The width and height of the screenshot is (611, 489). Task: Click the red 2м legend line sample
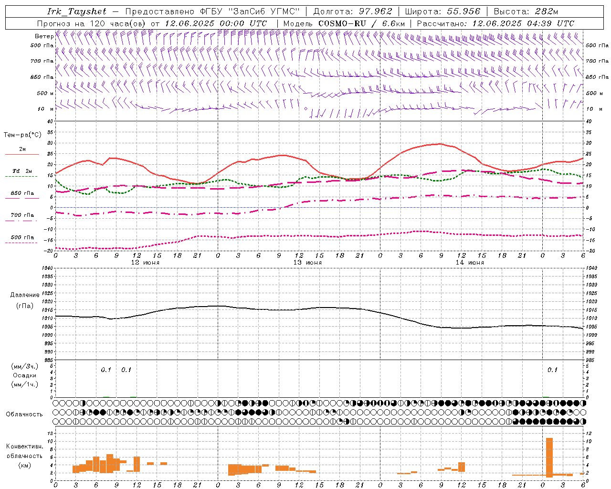coord(22,155)
